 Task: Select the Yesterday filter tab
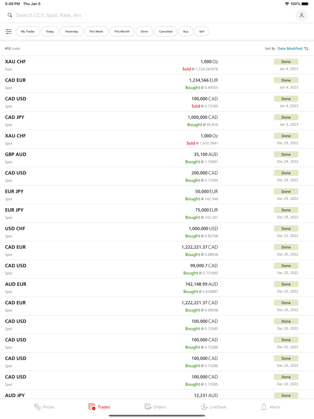click(x=72, y=31)
